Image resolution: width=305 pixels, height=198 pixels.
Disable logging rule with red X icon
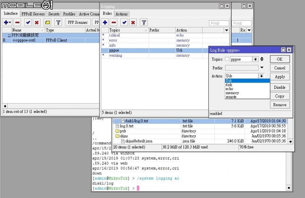point(133,22)
